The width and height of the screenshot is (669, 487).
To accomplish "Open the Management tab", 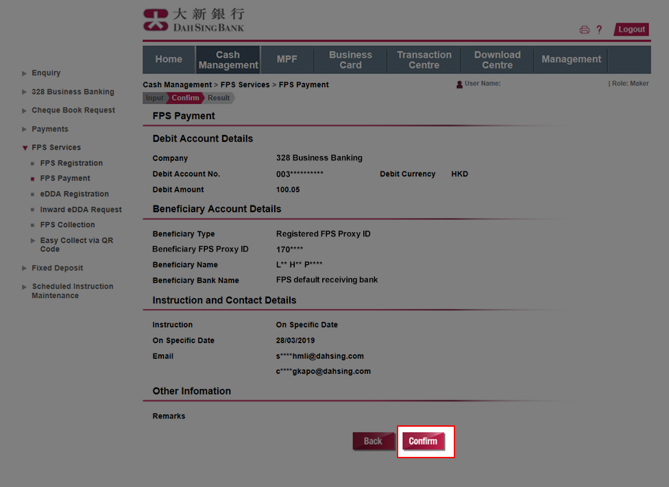I will click(x=571, y=60).
